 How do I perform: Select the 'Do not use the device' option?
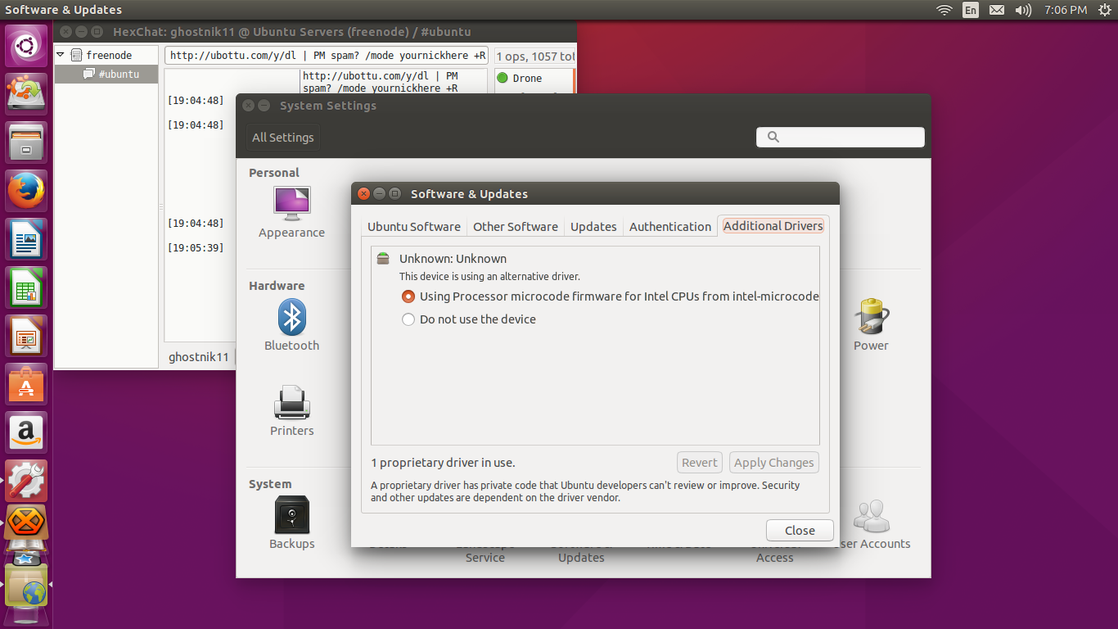(x=469, y=319)
